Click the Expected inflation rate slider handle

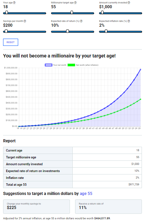106,31
